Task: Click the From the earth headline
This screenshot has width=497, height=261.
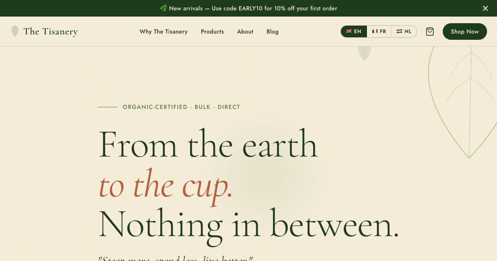Action: pyautogui.click(x=208, y=144)
